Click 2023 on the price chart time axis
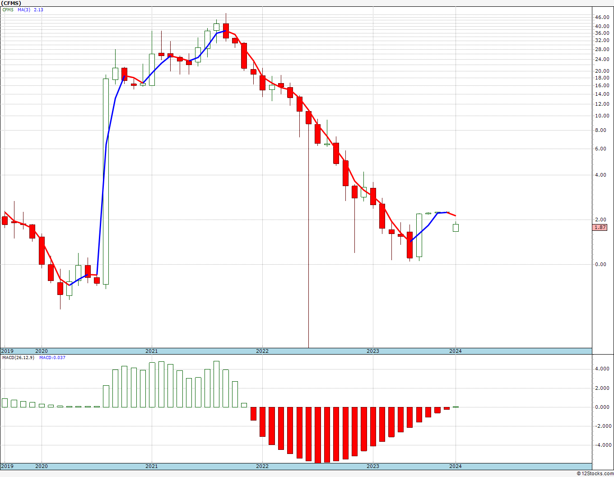The width and height of the screenshot is (614, 477). coord(373,351)
